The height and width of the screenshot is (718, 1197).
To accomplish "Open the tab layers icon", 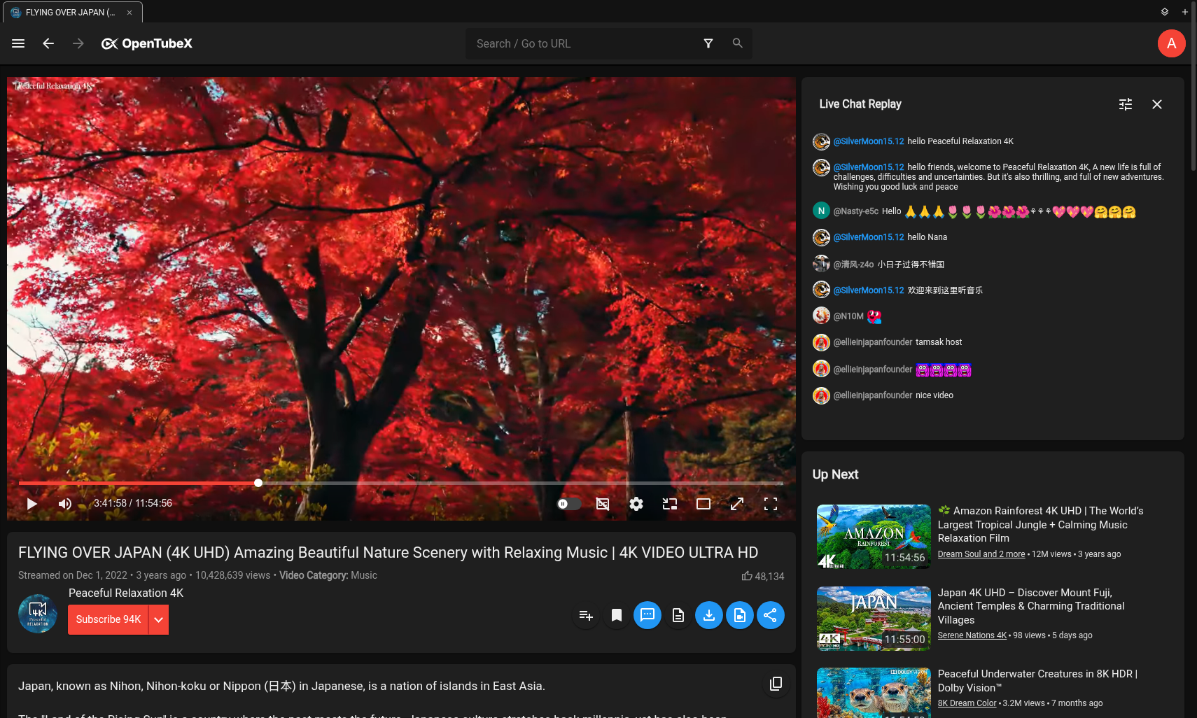I will (1165, 12).
